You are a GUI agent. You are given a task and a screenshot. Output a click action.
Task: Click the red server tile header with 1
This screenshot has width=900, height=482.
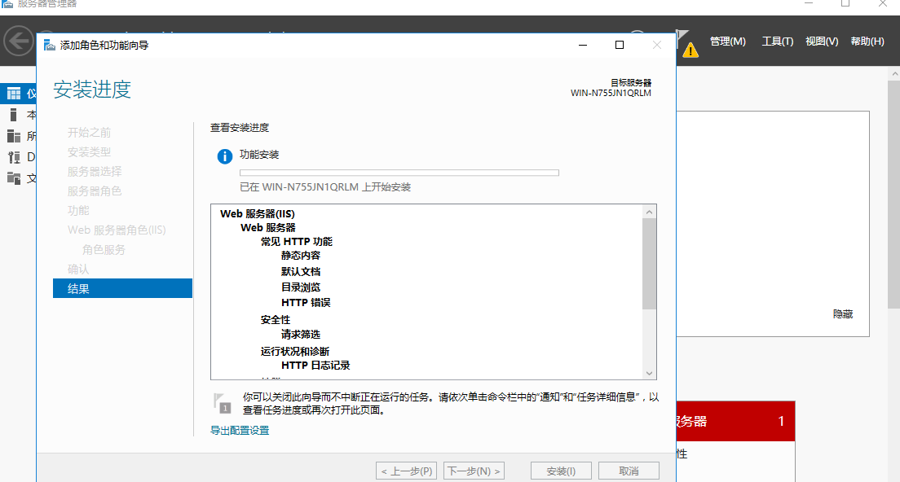click(736, 421)
